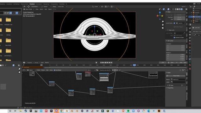The image size is (201, 113).
Task: Click the green Y axis gizmo handle
Action: coord(162,16)
